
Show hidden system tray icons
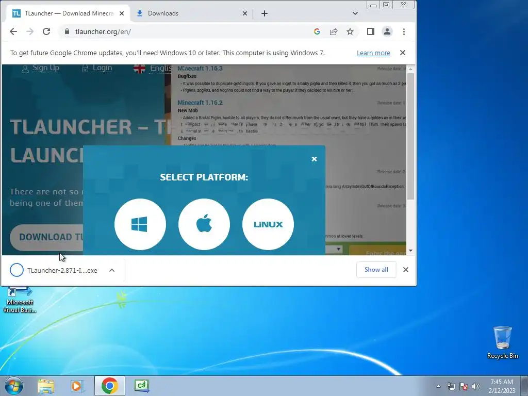pyautogui.click(x=438, y=386)
